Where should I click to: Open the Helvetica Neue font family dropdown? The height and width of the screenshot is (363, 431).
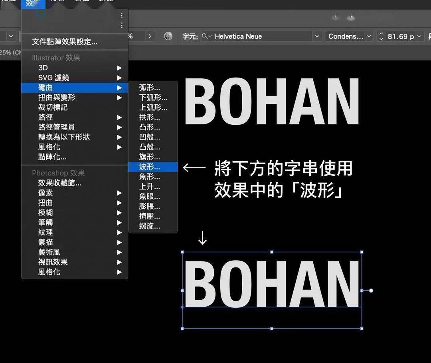pyautogui.click(x=317, y=36)
